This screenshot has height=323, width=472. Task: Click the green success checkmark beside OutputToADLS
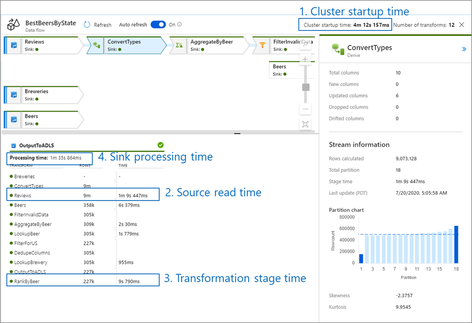pyautogui.click(x=161, y=145)
